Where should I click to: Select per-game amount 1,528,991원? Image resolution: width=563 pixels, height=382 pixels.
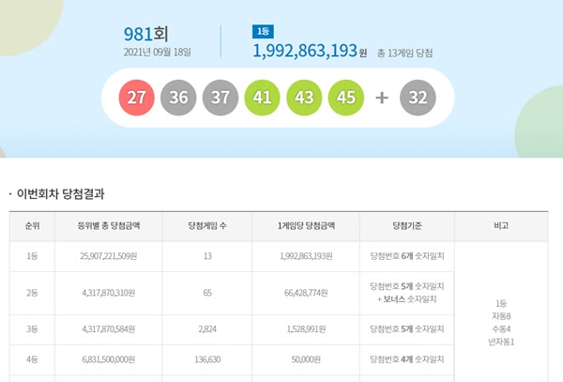(x=306, y=329)
